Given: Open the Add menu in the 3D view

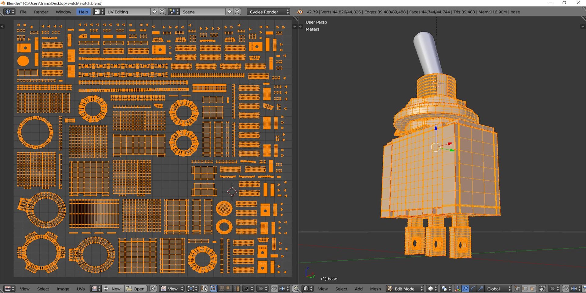Looking at the screenshot, I should point(359,289).
